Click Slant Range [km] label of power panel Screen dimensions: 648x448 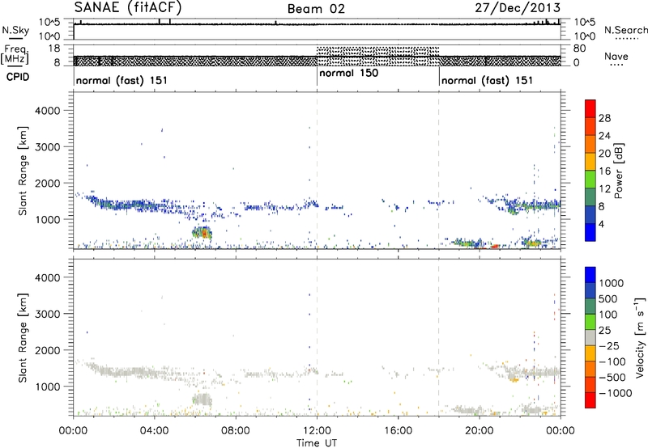[x=23, y=171]
